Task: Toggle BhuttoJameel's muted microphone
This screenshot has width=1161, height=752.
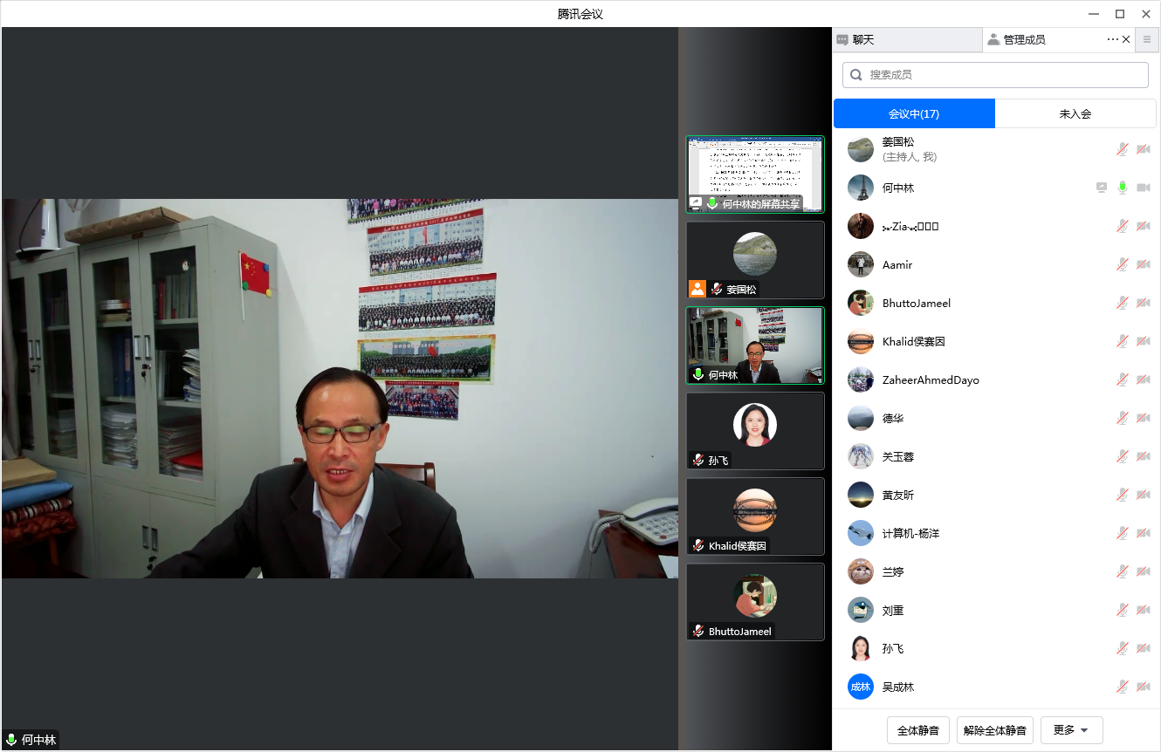Action: click(1123, 303)
